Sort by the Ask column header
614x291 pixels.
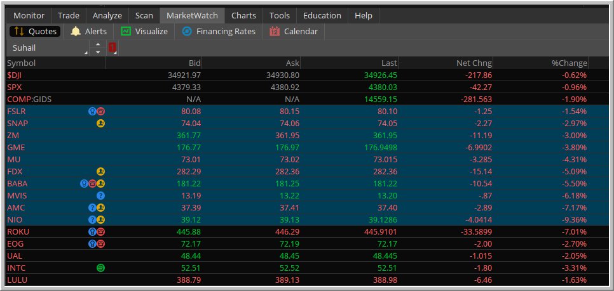pyautogui.click(x=252, y=63)
